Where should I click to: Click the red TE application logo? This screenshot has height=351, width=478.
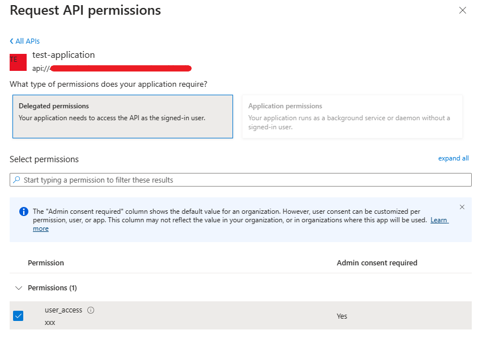pyautogui.click(x=18, y=62)
